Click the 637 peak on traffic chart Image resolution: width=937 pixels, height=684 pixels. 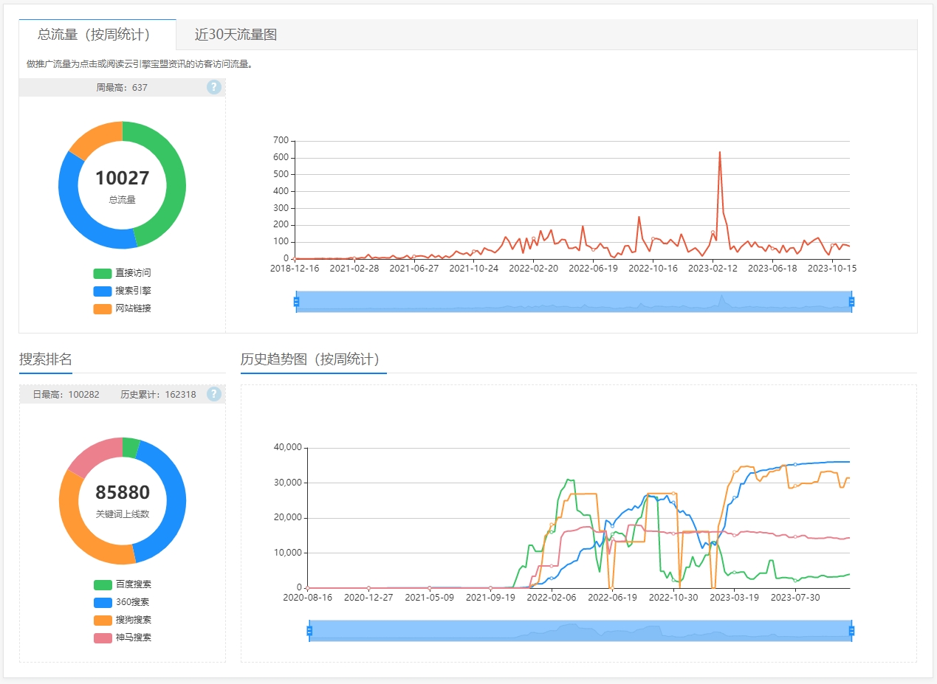tap(719, 153)
